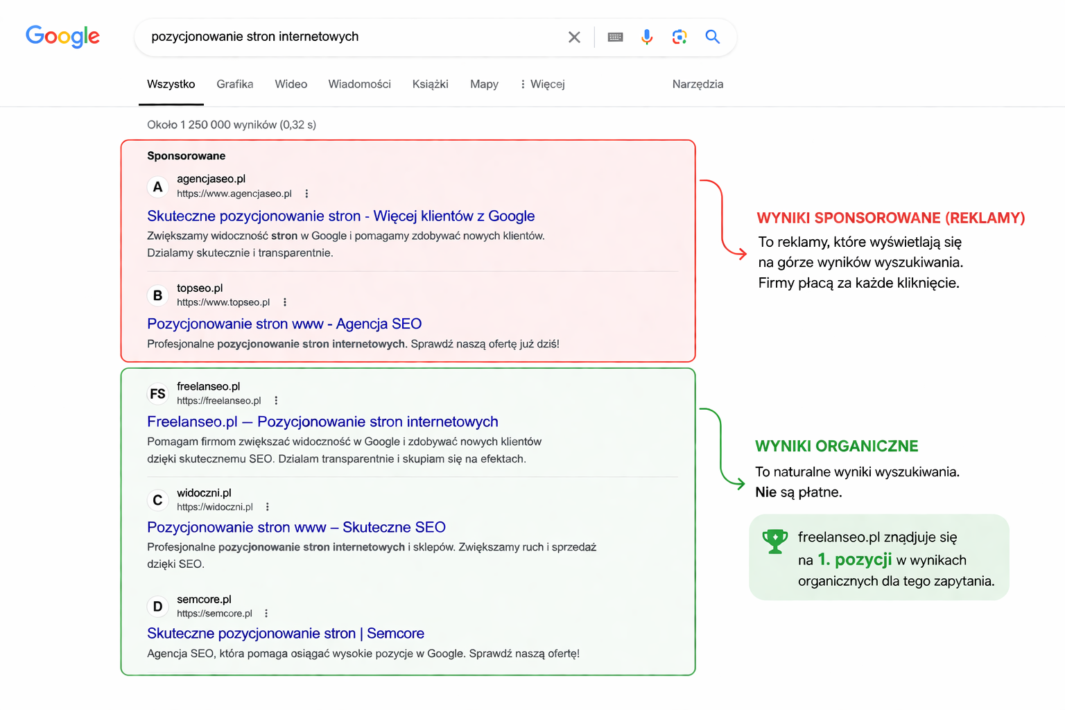Open the three-dot menu next to freelanseo.pl URL
Viewport: 1065px width, 710px height.
[x=276, y=401]
